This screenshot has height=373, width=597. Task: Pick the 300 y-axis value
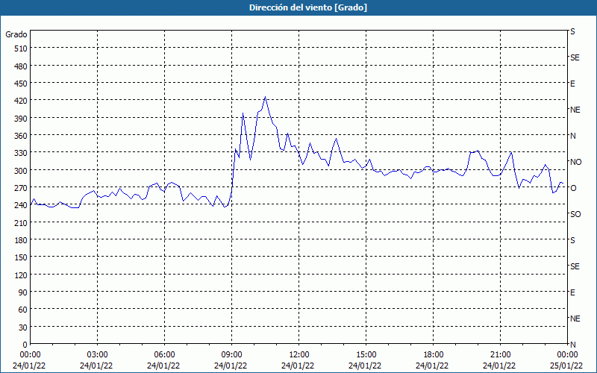[21, 171]
